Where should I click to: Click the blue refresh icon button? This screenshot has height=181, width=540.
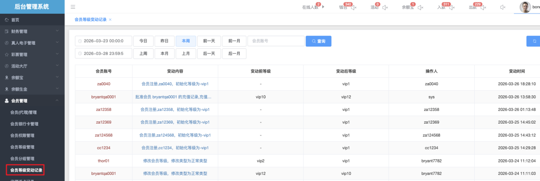533,41
